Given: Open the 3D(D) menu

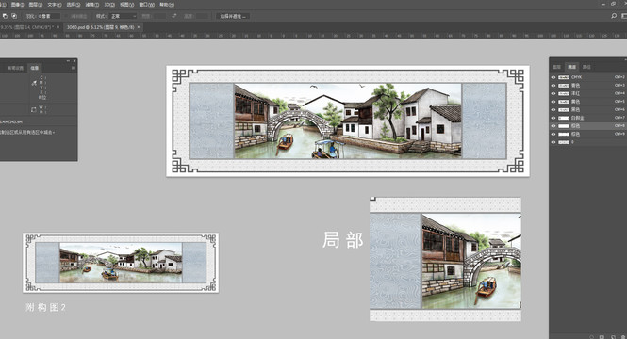Looking at the screenshot, I should pos(109,5).
